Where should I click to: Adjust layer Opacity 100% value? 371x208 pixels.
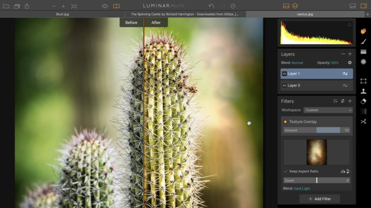coord(334,63)
